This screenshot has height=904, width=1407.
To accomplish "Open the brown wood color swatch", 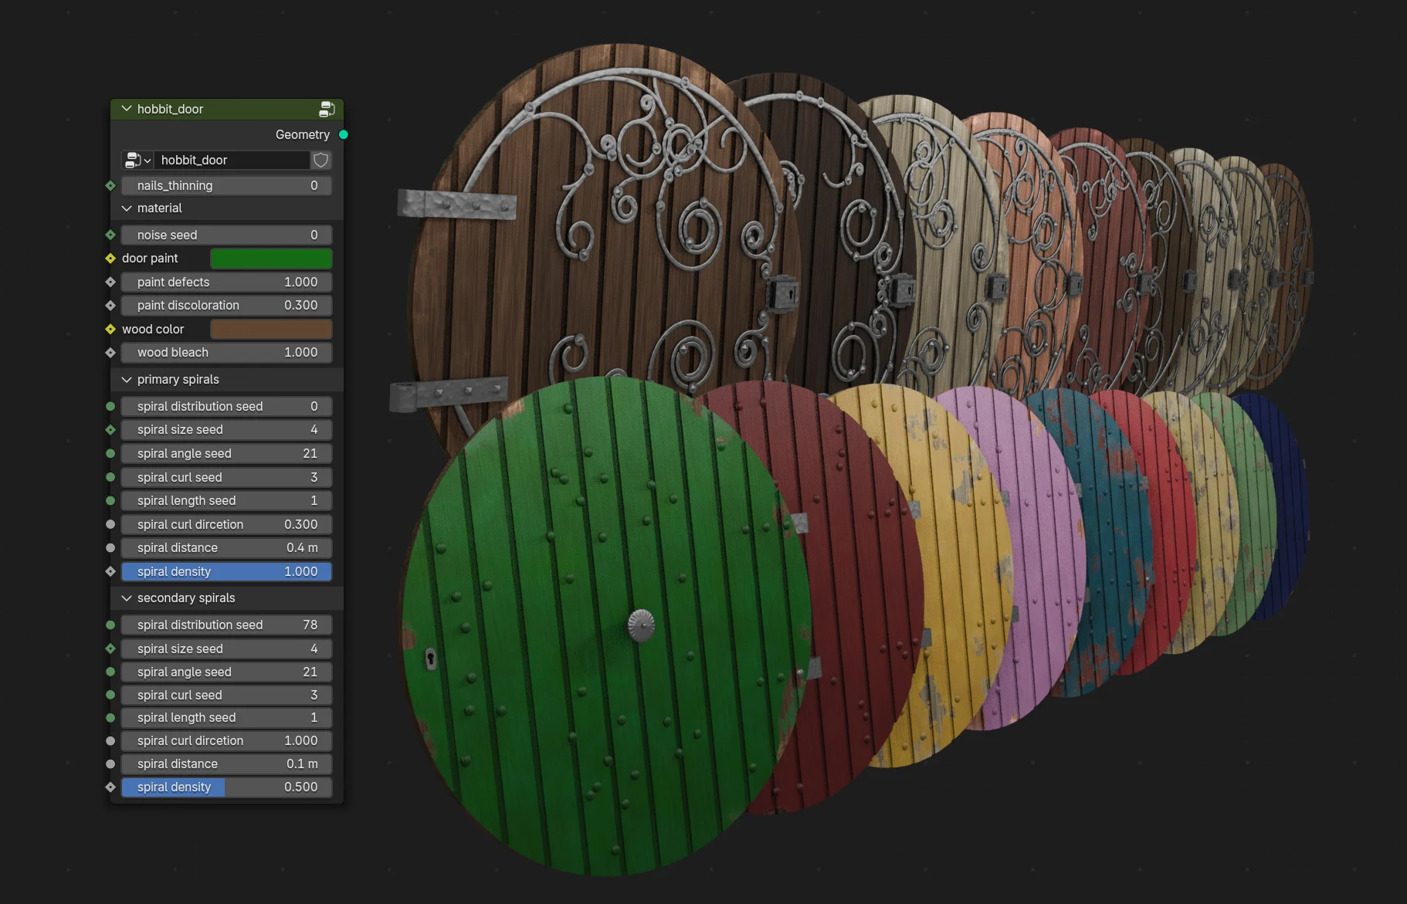I will click(271, 329).
